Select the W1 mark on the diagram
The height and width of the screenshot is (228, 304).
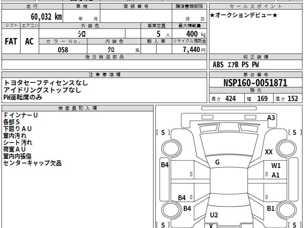pos(276,166)
